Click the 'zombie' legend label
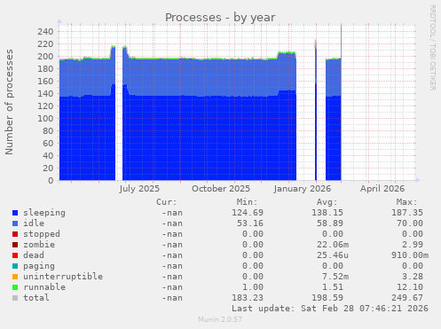Screen dimensions: 441x329 (x=39, y=245)
